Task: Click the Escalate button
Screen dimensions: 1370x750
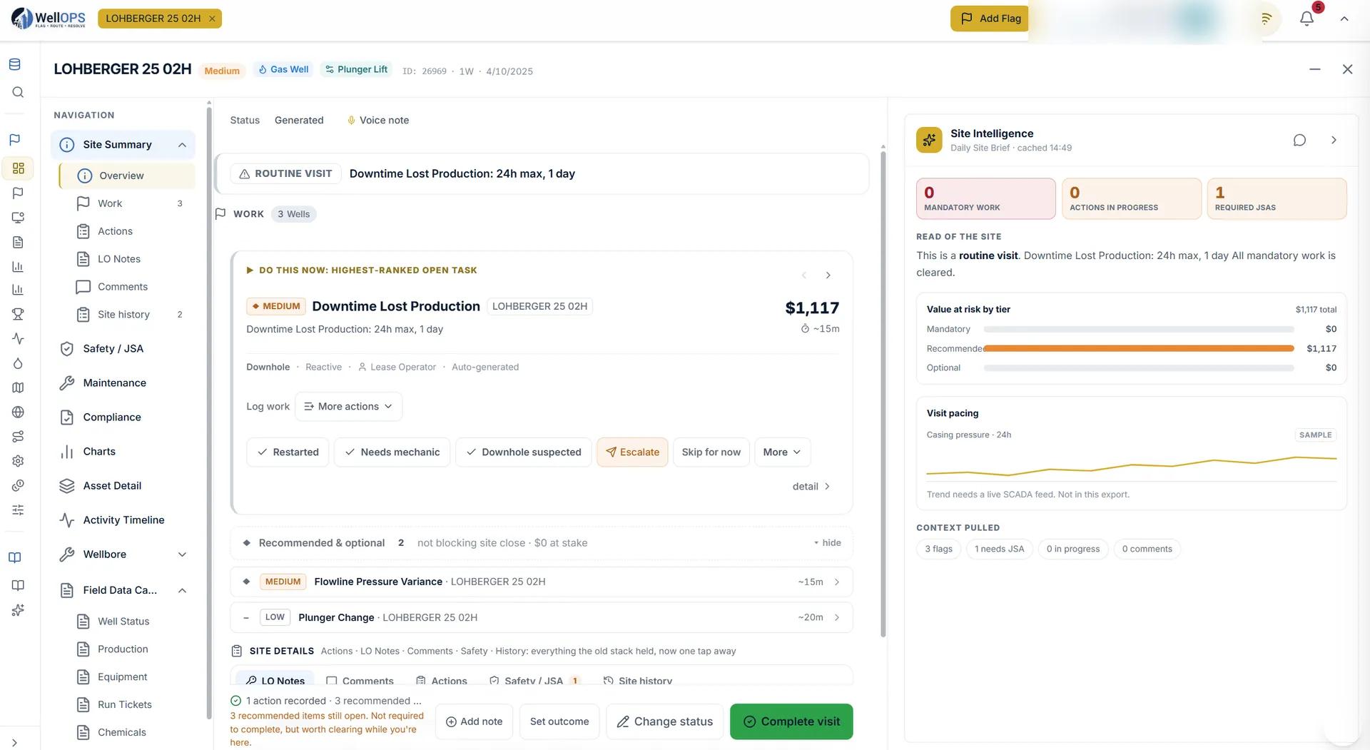Action: click(x=632, y=452)
